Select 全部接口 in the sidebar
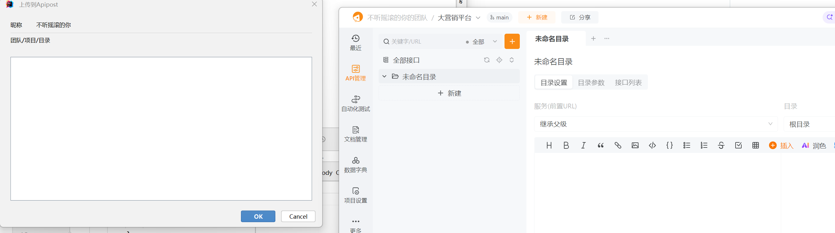Screen dimensions: 835x233 point(406,60)
